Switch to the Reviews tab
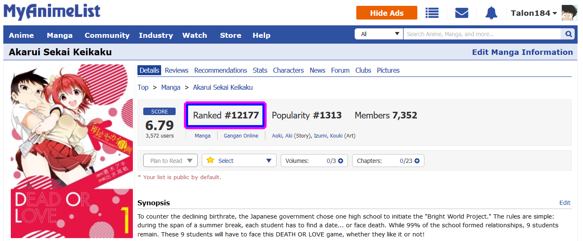The image size is (583, 241). (176, 70)
